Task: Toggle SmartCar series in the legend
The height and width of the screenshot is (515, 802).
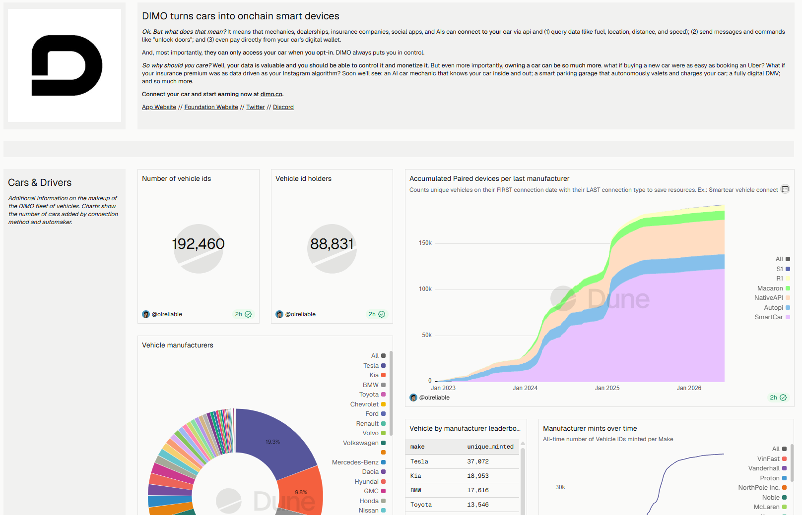Action: (772, 317)
